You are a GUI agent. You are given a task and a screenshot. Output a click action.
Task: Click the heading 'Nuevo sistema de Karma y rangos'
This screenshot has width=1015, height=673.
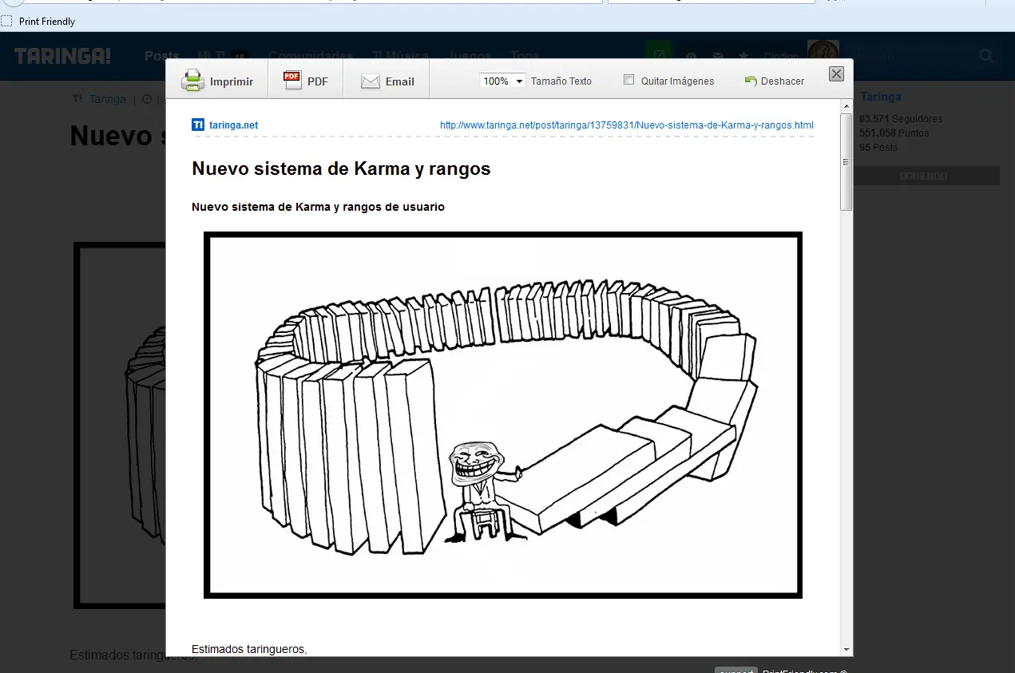pos(341,168)
